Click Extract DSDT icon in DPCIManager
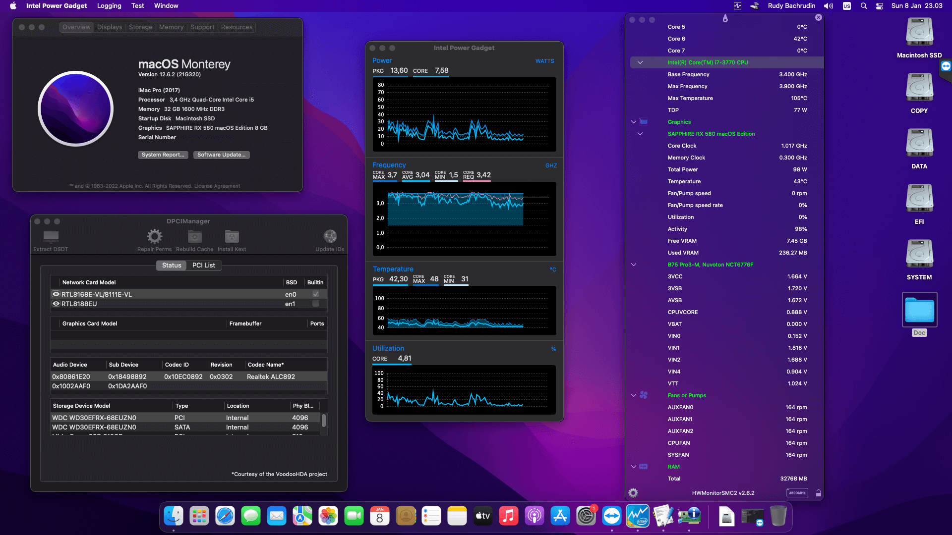Viewport: 952px width, 535px height. (51, 236)
